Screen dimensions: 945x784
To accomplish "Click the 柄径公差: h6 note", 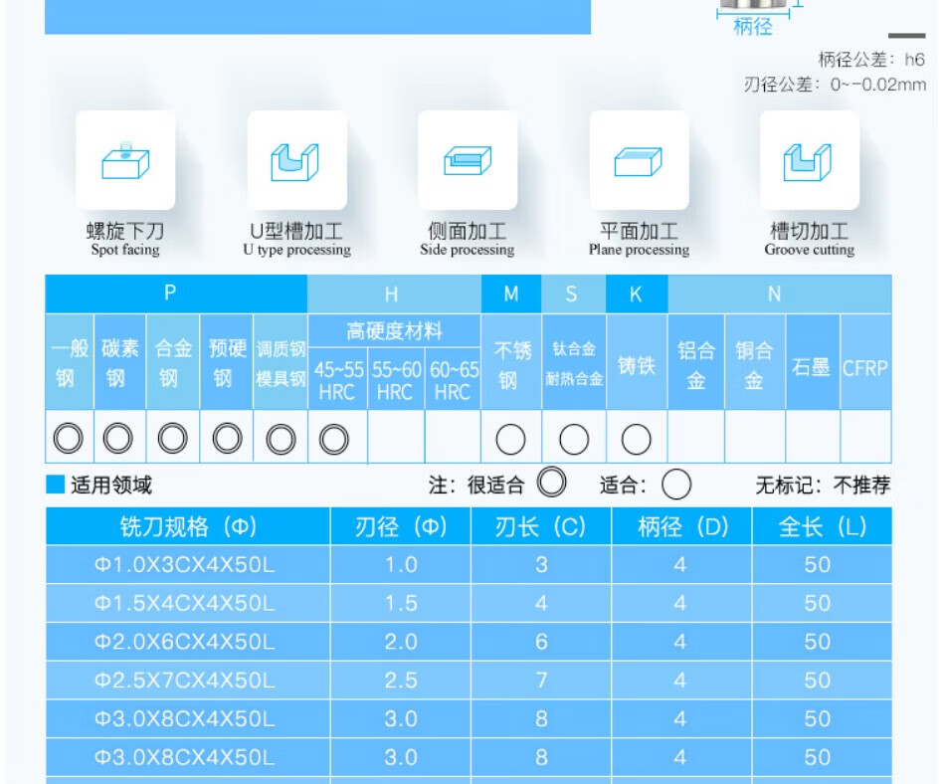I will click(x=870, y=60).
